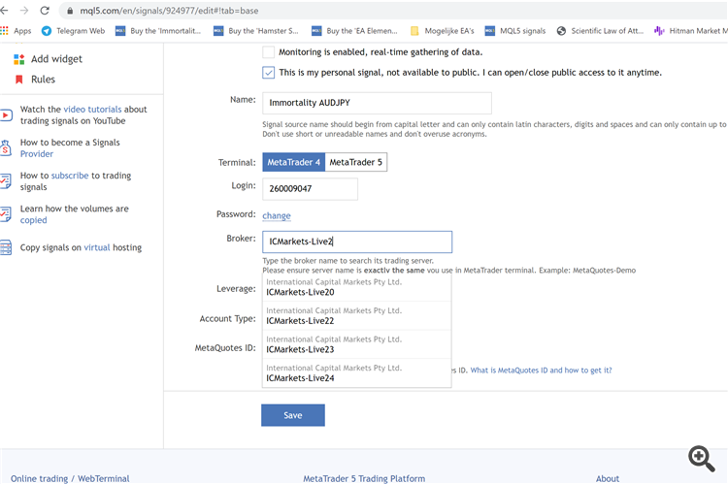Viewport: 728px width, 484px height.
Task: Click the browser forward arrow
Action: [x=24, y=11]
